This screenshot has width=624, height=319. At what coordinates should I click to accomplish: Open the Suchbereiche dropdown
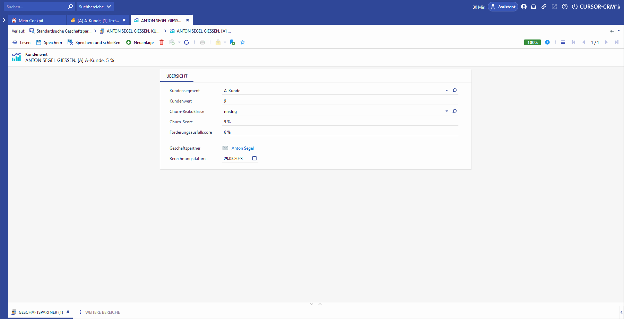point(95,7)
